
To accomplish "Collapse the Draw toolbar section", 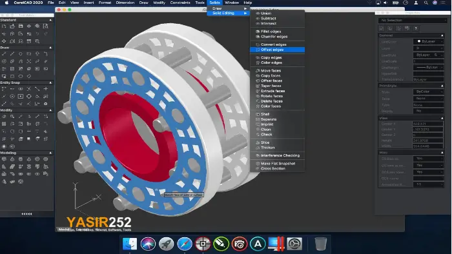I will pos(51,48).
